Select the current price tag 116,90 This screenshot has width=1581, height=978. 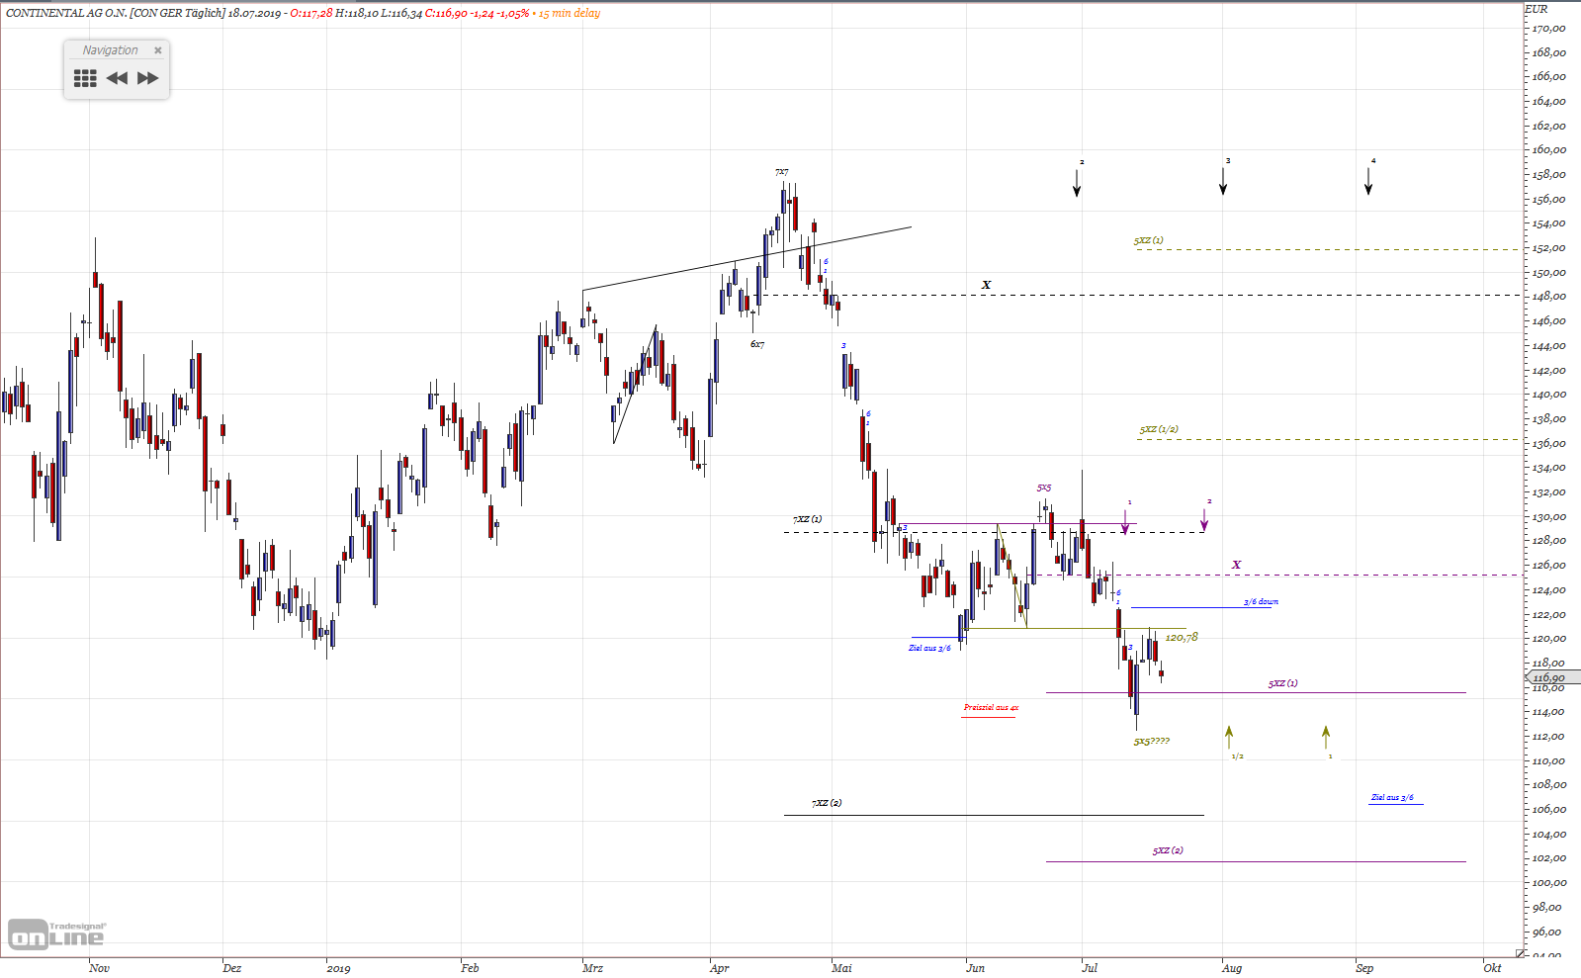point(1552,678)
